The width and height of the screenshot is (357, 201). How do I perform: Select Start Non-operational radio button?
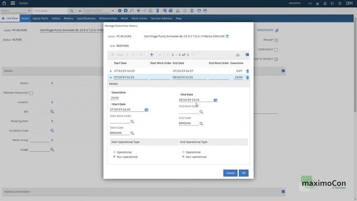click(x=114, y=157)
